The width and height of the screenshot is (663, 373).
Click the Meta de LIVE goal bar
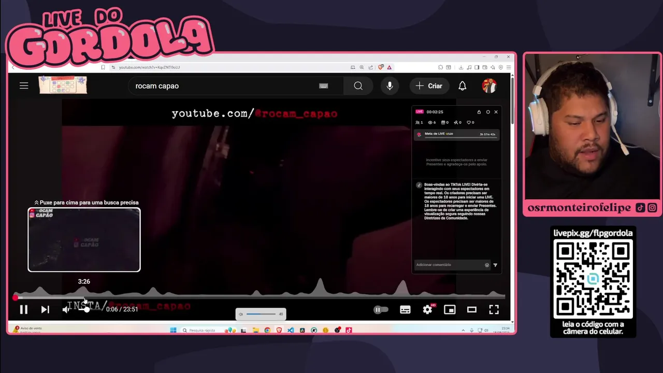pyautogui.click(x=456, y=135)
